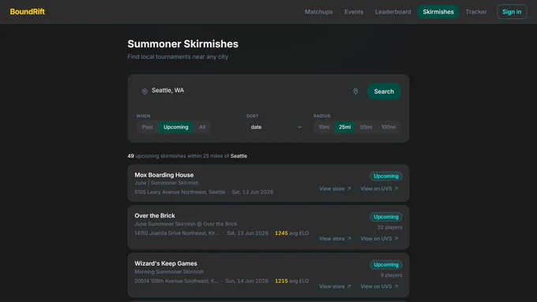
Task: Open Wizard's Keep Games View on UVS link
Action: 379,286
